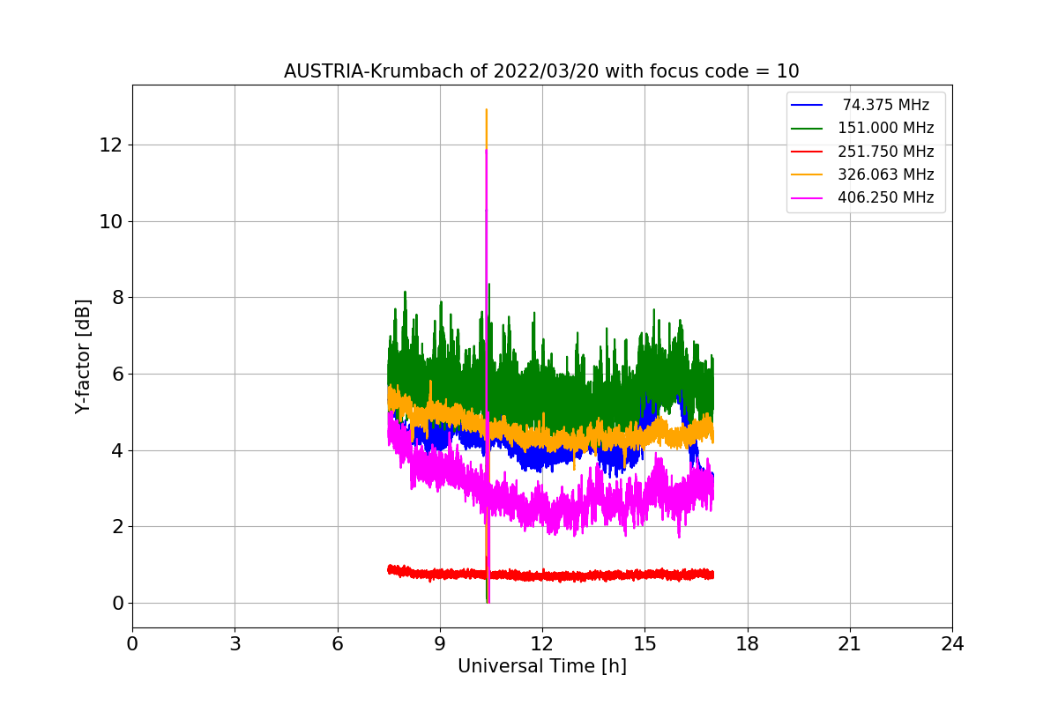
Task: Click the 251.750 MHz legend label
Action: pos(885,151)
